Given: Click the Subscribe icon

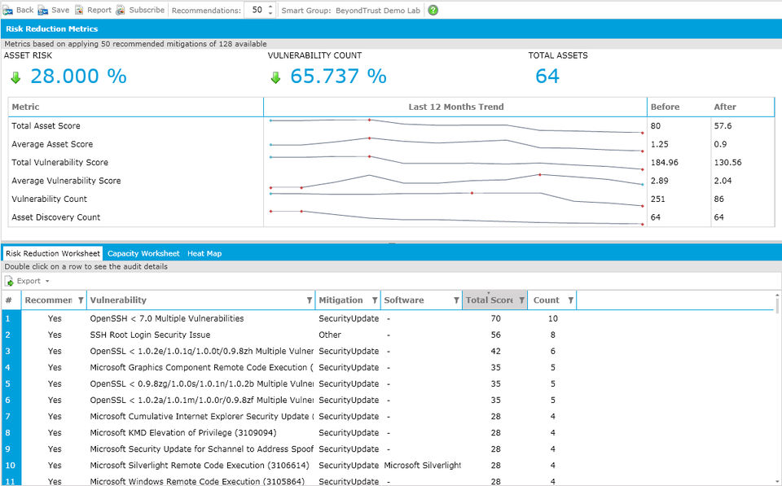Looking at the screenshot, I should pos(121,10).
